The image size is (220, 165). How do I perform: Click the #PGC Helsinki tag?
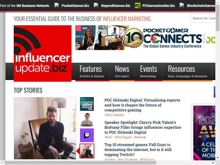(x=114, y=115)
